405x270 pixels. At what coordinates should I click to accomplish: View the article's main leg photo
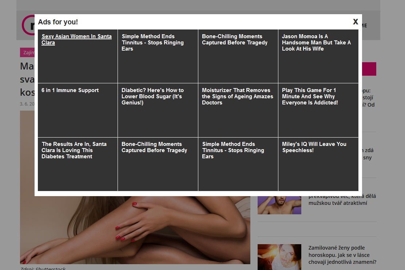[x=135, y=230]
